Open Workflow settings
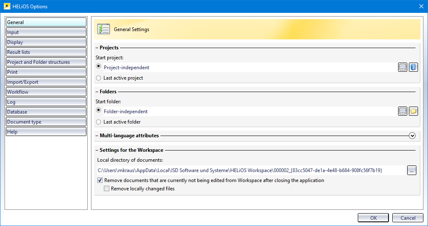This screenshot has width=428, height=226. tap(46, 92)
